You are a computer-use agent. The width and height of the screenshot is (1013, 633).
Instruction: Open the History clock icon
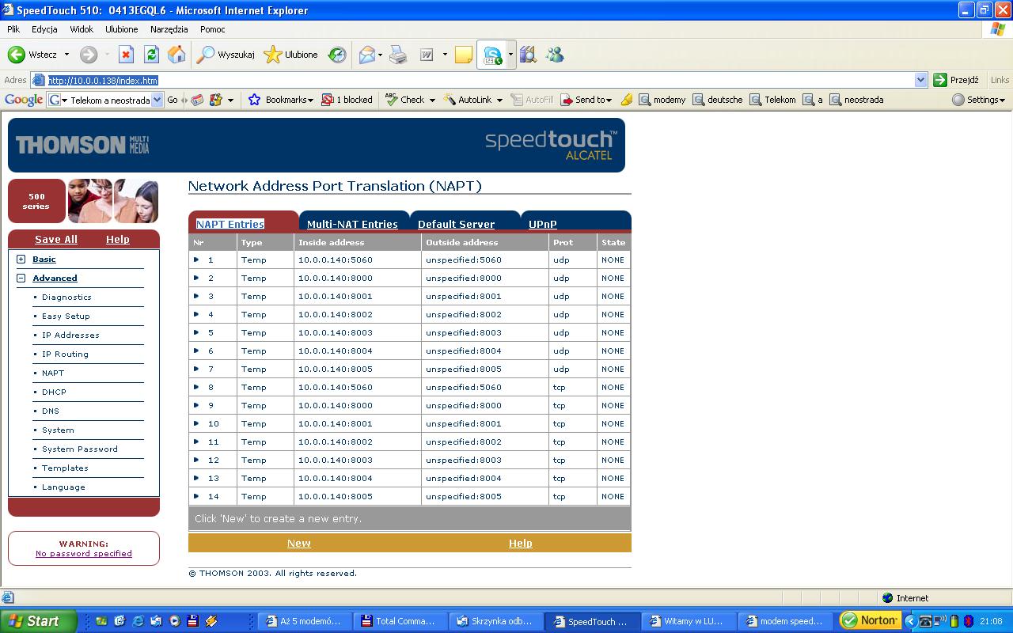[338, 55]
